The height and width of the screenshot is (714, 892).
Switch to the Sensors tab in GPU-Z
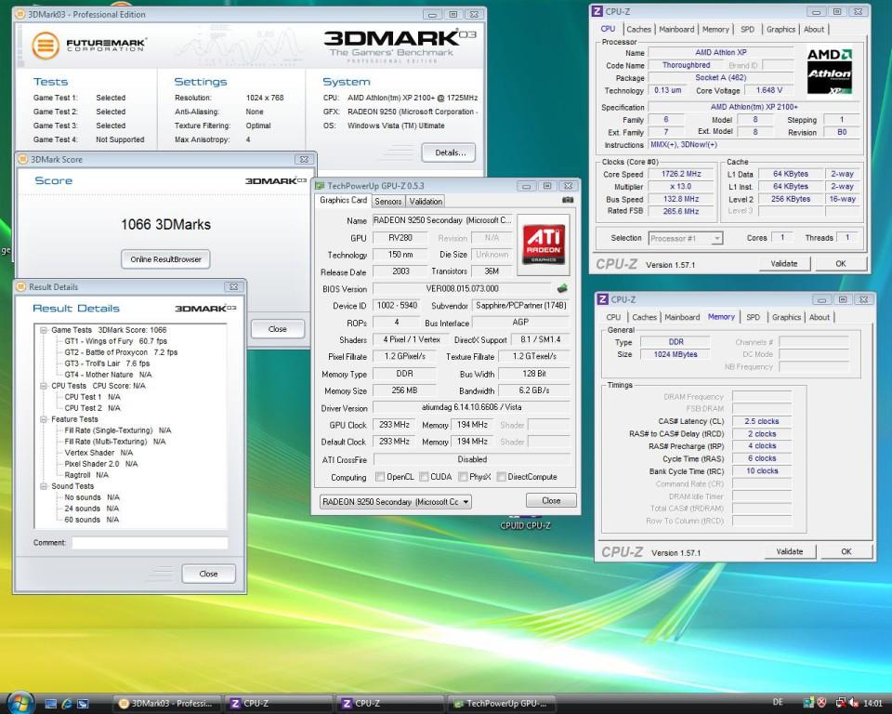click(388, 201)
